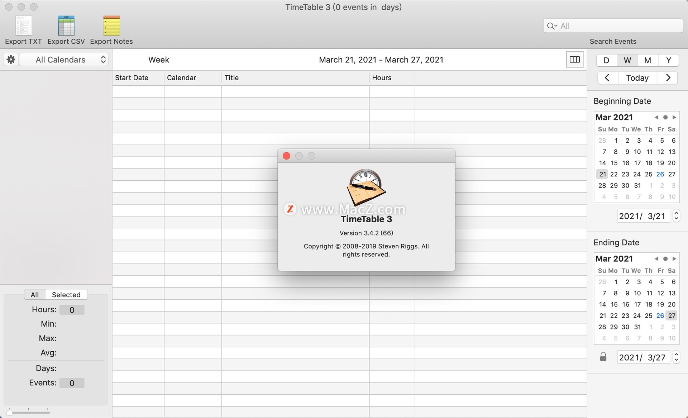Click the Export CSV toolbar icon

coord(66,26)
